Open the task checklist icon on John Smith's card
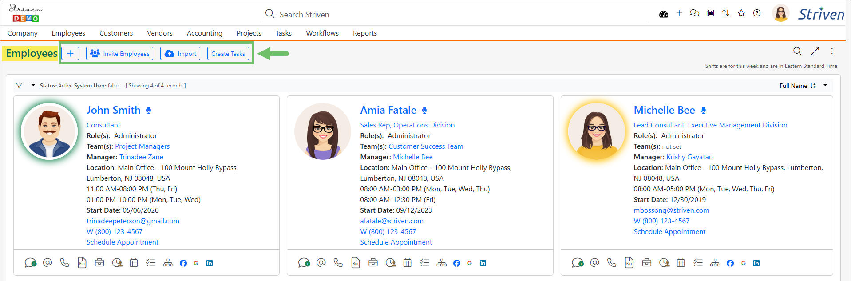 (x=151, y=263)
